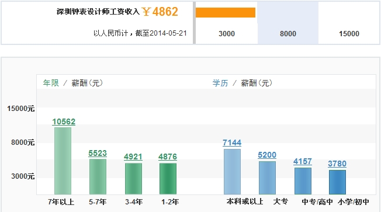The width and height of the screenshot is (381, 212).
Task: Click the 本科或以上 axis label
Action: [x=245, y=201]
